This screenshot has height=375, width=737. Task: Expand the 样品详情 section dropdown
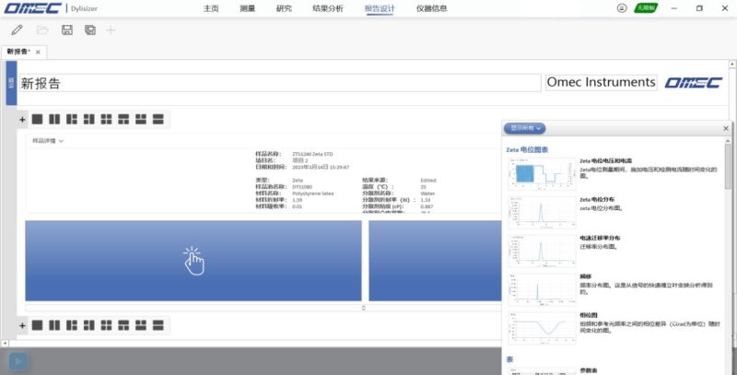48,141
